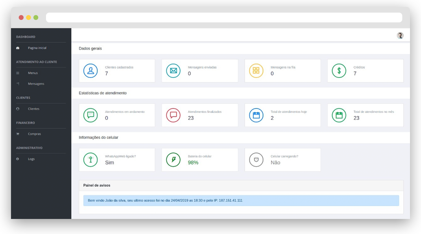Click the Total de atendimentos hoje calendar icon
The width and height of the screenshot is (421, 234).
click(x=256, y=115)
